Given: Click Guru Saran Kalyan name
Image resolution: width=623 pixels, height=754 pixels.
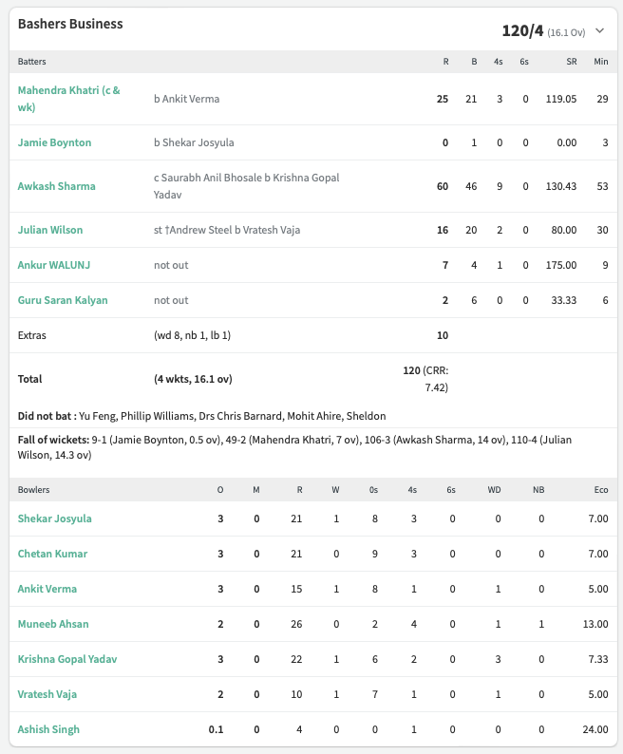Looking at the screenshot, I should click(x=63, y=300).
